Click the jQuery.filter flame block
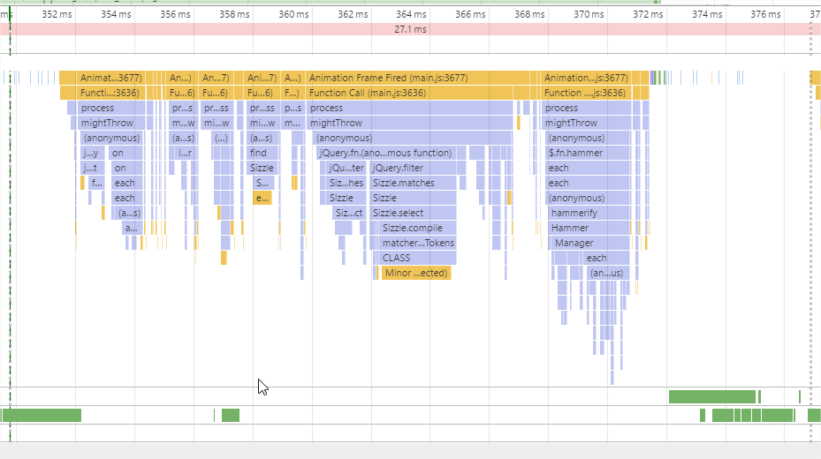The image size is (821, 459). [x=413, y=168]
